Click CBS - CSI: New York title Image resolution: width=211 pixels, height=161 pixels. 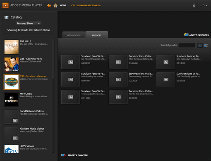[x=31, y=59]
